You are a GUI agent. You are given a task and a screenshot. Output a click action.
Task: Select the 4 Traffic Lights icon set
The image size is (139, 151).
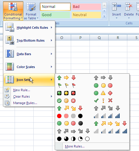pyautogui.click(x=70, y=123)
